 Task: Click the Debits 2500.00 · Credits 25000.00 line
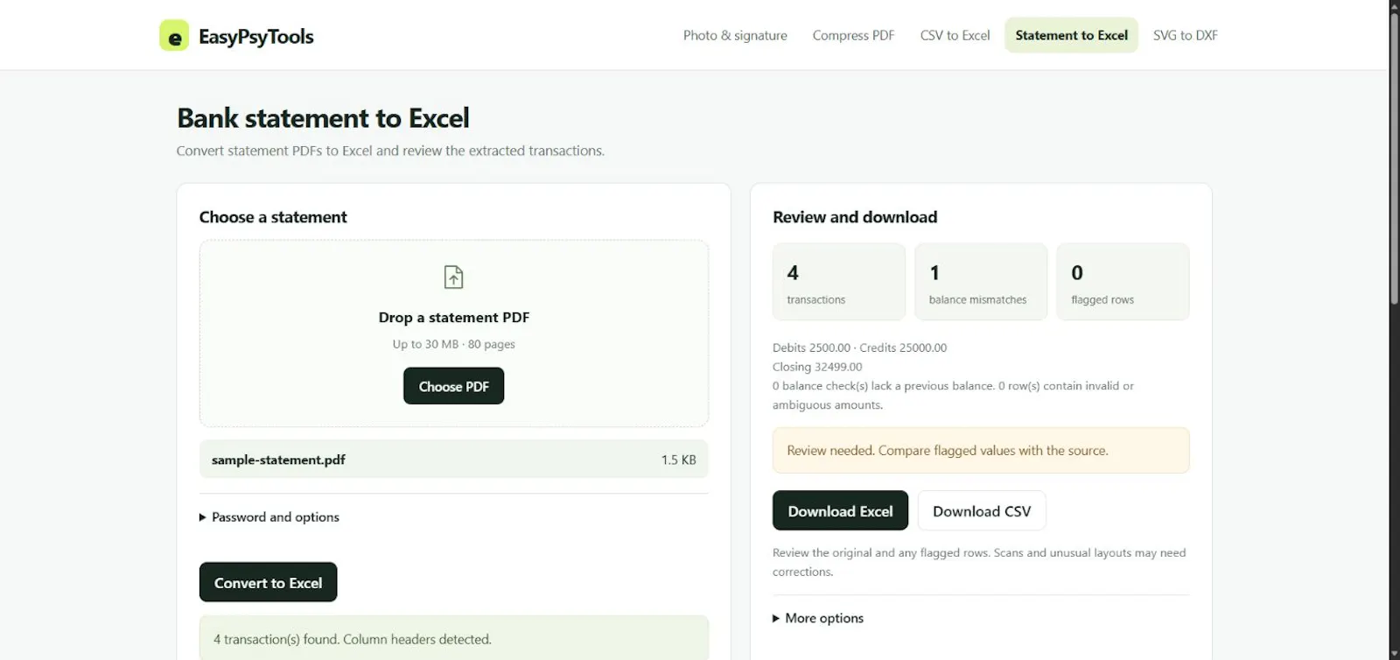(859, 348)
